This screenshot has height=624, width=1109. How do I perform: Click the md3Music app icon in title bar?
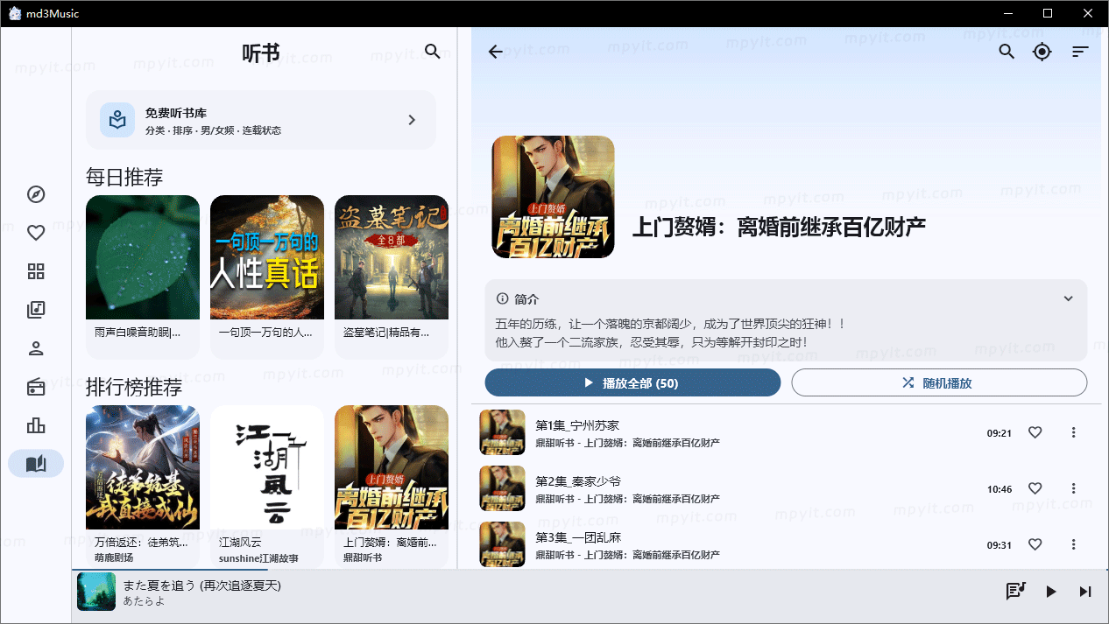(x=15, y=13)
